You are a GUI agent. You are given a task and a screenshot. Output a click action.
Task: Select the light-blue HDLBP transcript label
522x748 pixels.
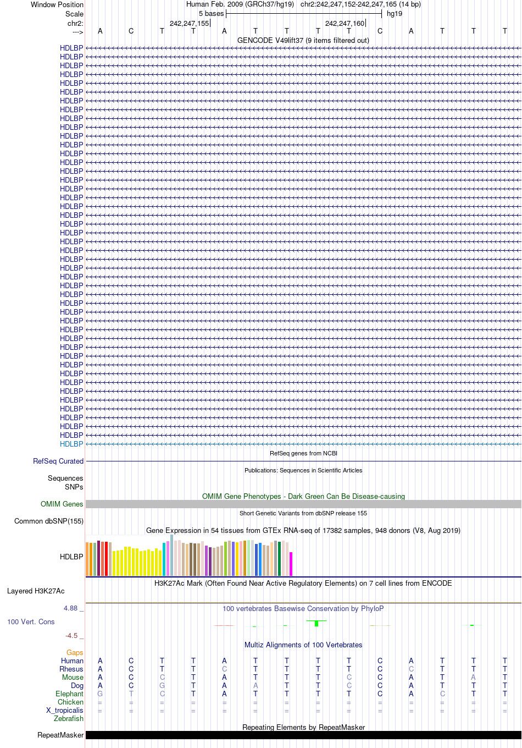click(71, 444)
